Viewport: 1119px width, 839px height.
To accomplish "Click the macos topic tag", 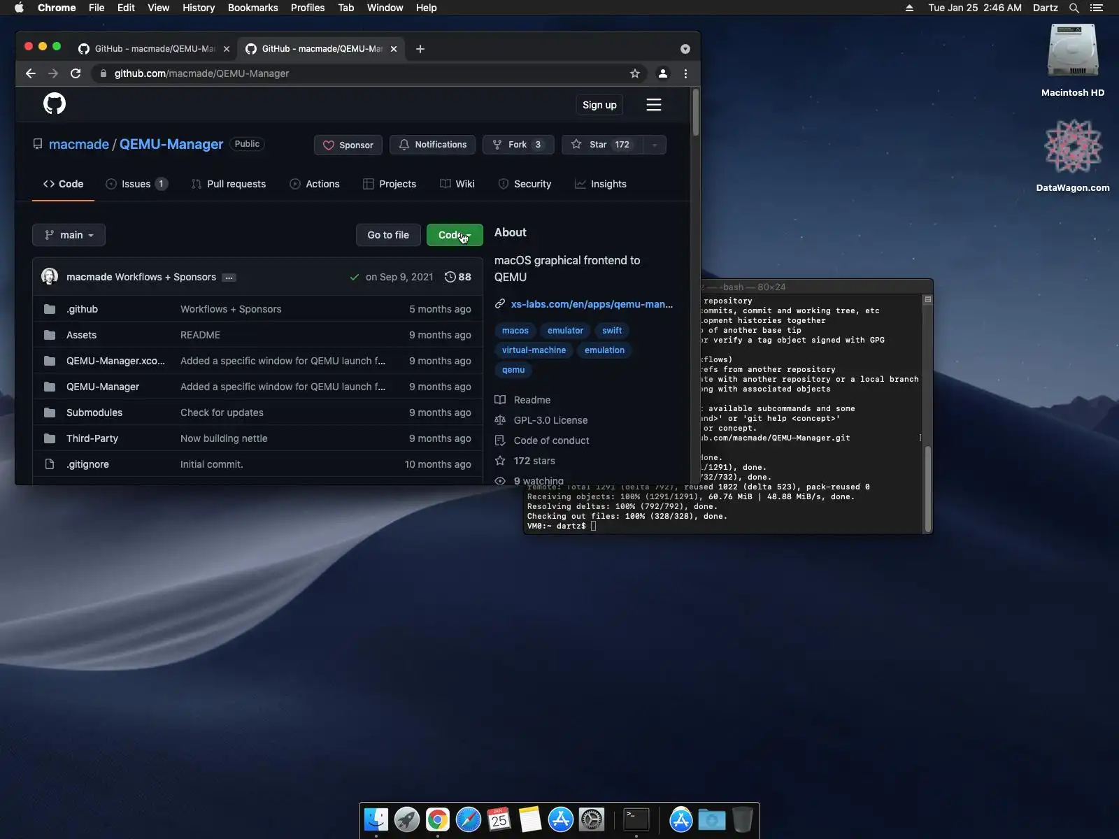I will point(515,331).
